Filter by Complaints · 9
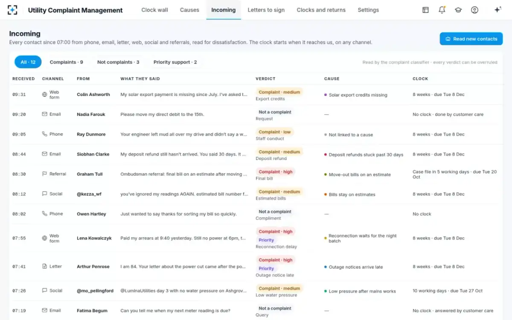The height and width of the screenshot is (320, 512). click(66, 62)
